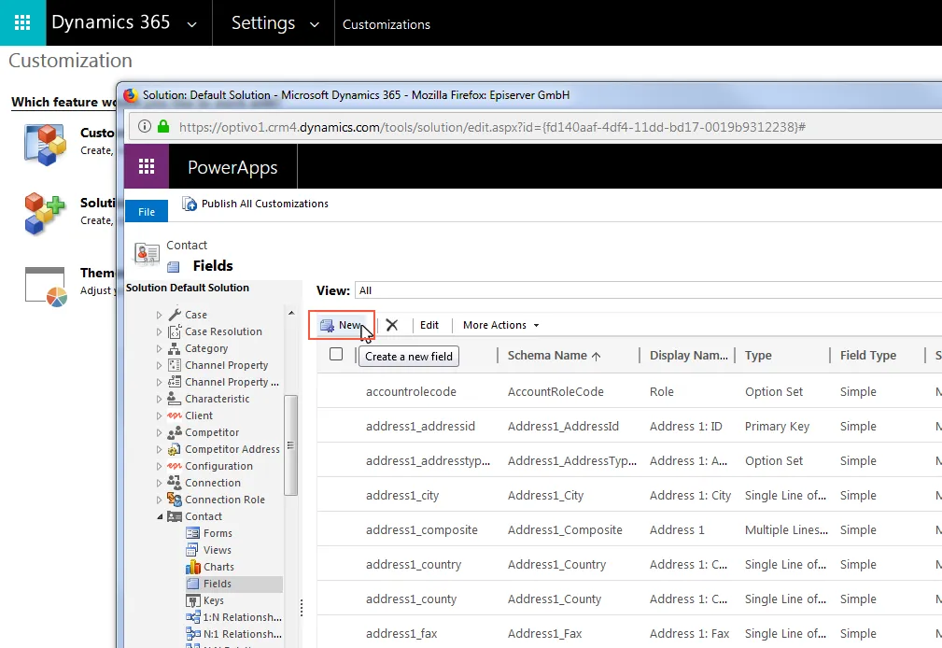942x648 pixels.
Task: Click the Contact entity icon beside header
Action: (148, 255)
